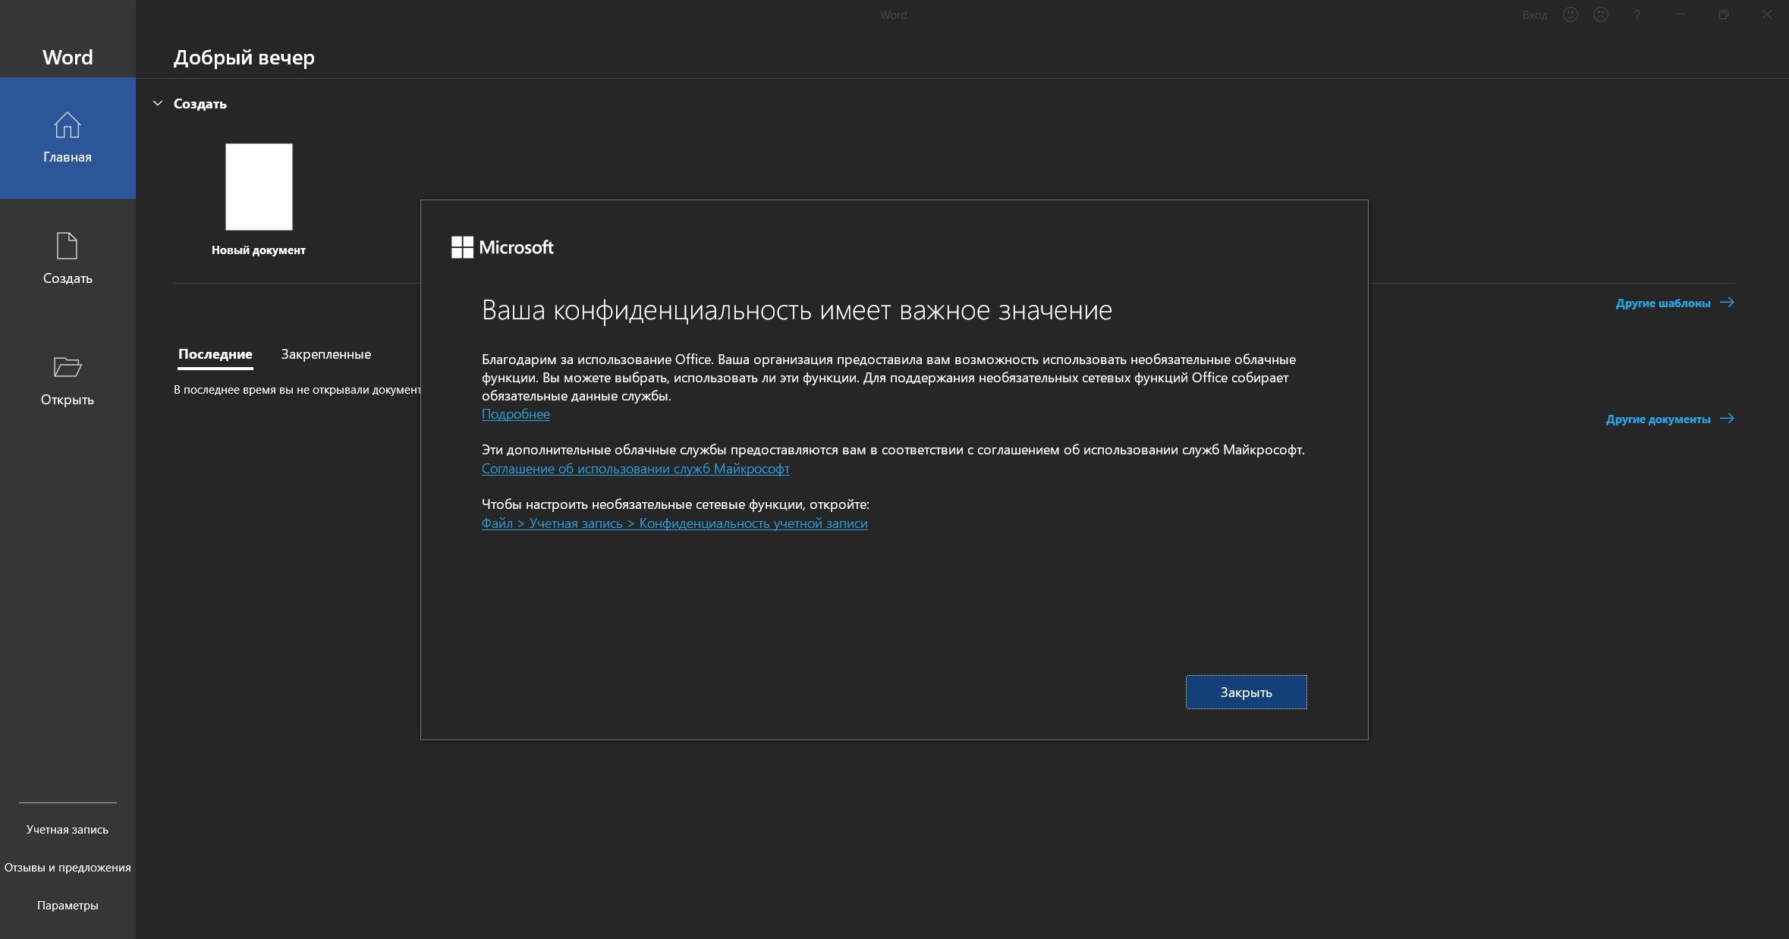This screenshot has height=939, width=1789.
Task: Click the Закрыть button in the privacy dialog
Action: coord(1247,692)
